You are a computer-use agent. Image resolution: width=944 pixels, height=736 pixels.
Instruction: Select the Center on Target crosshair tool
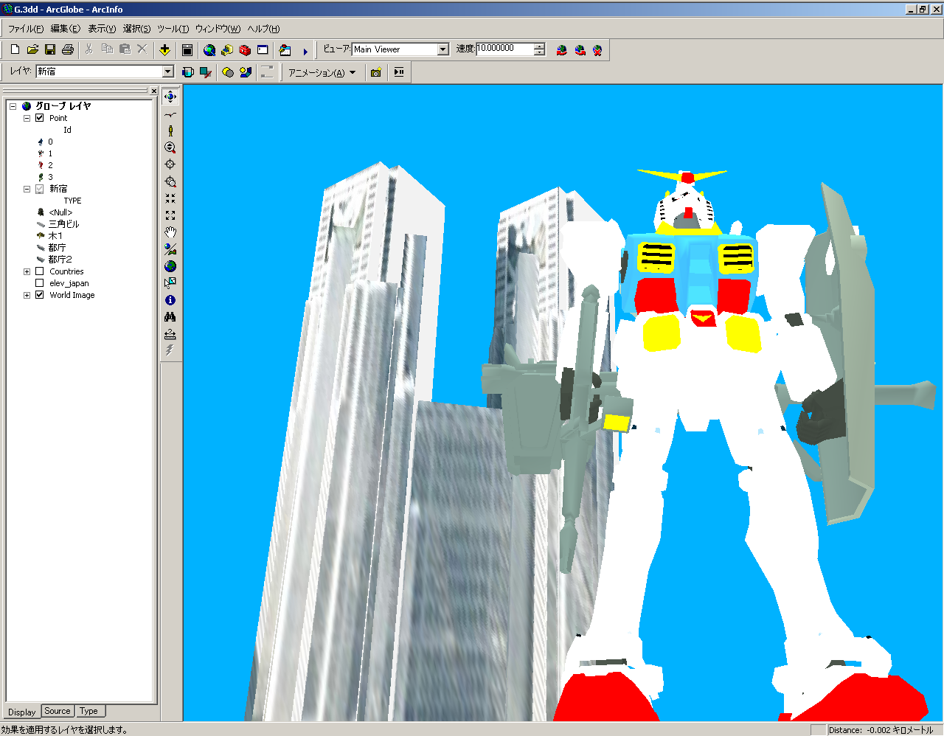coord(170,164)
